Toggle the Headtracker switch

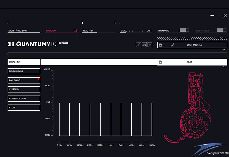[x=222, y=30]
